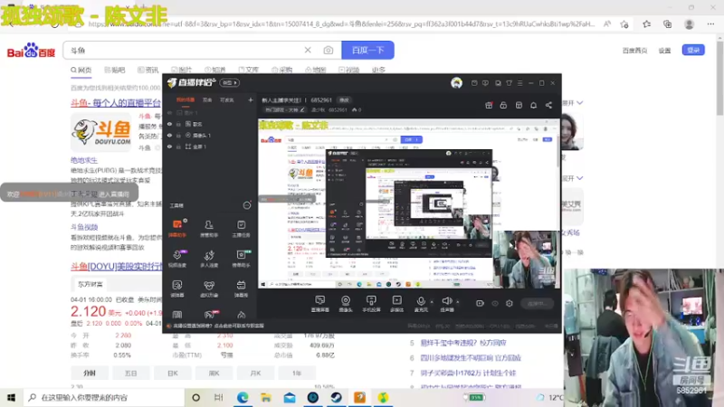
Task: Click the 扬声器 speaker icon
Action: (x=447, y=303)
